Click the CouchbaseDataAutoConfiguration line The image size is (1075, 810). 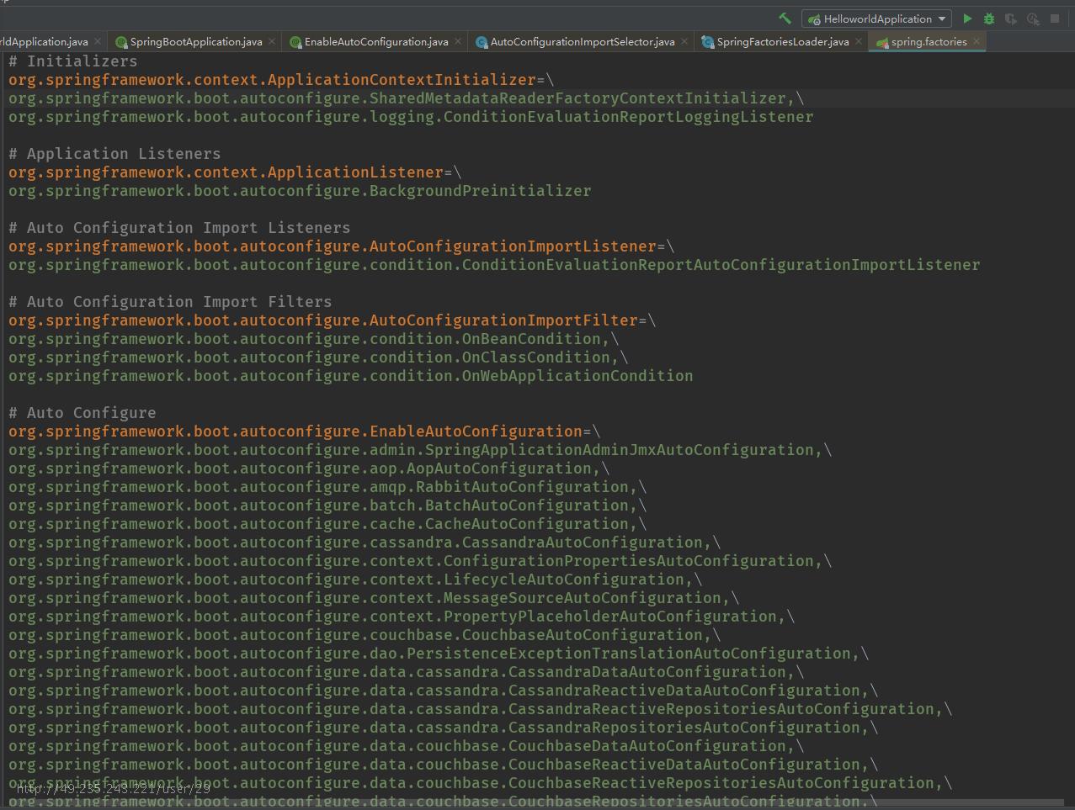[407, 746]
